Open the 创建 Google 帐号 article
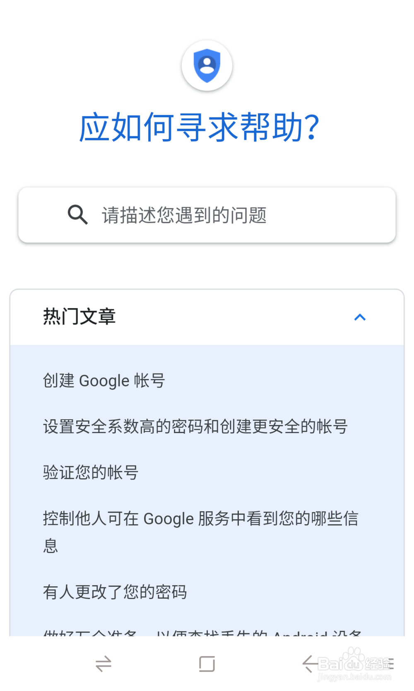Image resolution: width=414 pixels, height=691 pixels. (x=104, y=380)
